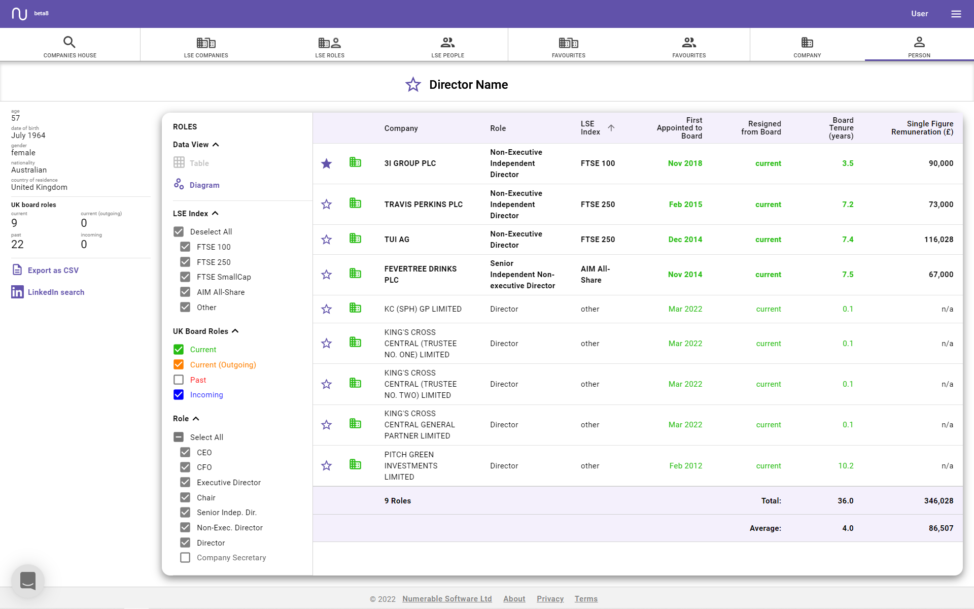Collapse the UK Board Roles section

[x=235, y=331]
